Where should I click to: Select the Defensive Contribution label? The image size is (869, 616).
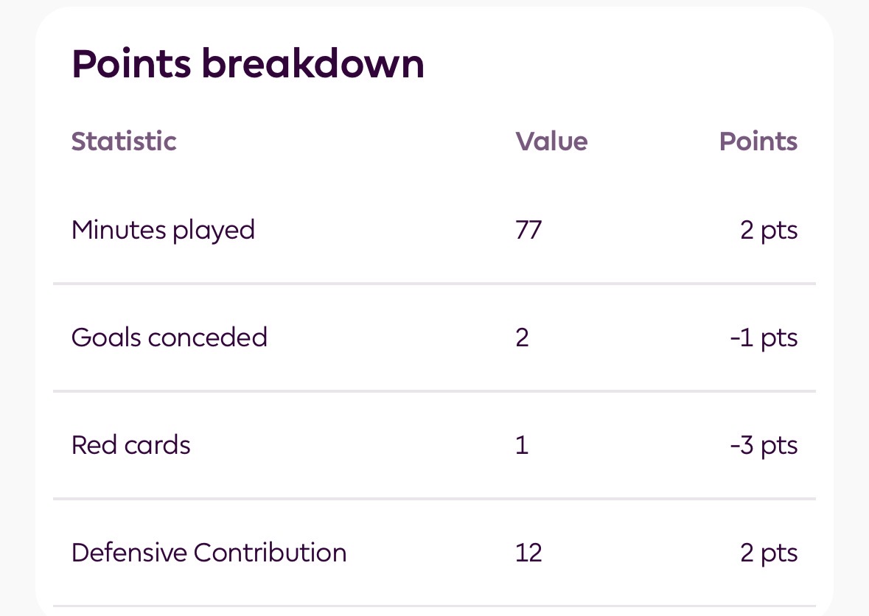click(x=209, y=553)
